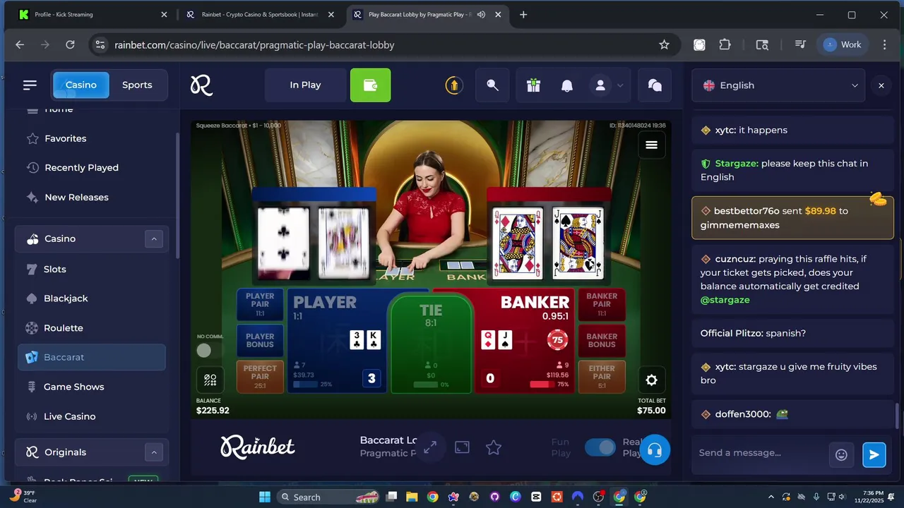
Task: Toggle Fun Play / Real Play switch
Action: pos(600,447)
